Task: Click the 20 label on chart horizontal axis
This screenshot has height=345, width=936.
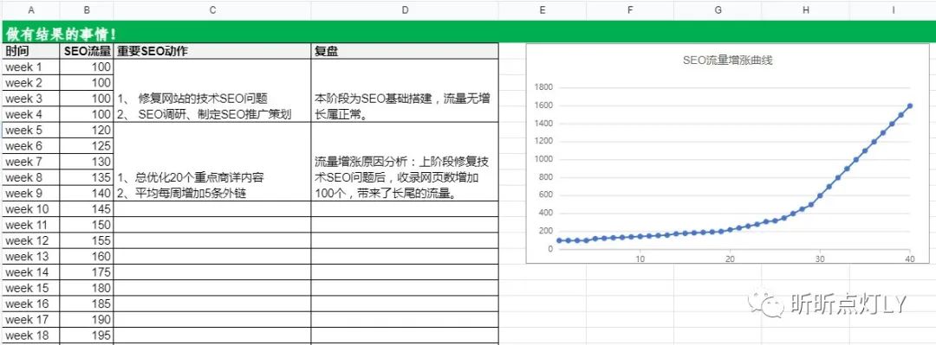Action: point(730,259)
